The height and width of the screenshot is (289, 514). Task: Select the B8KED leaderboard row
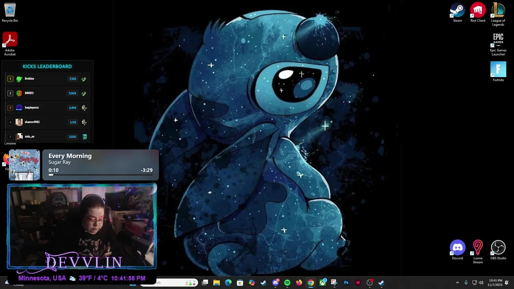(x=47, y=93)
